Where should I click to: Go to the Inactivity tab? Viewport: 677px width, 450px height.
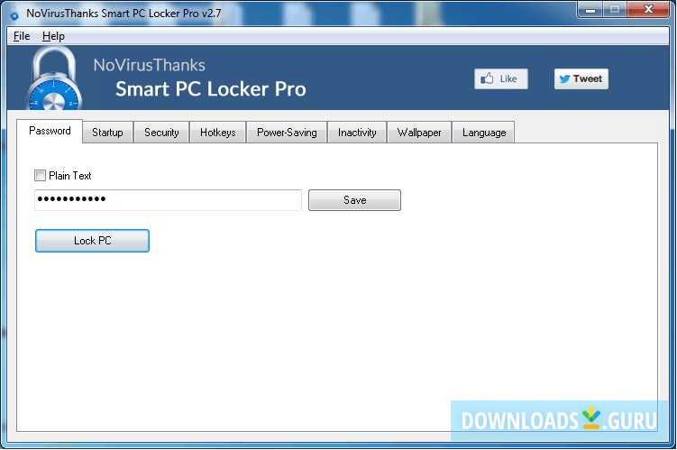(x=357, y=133)
